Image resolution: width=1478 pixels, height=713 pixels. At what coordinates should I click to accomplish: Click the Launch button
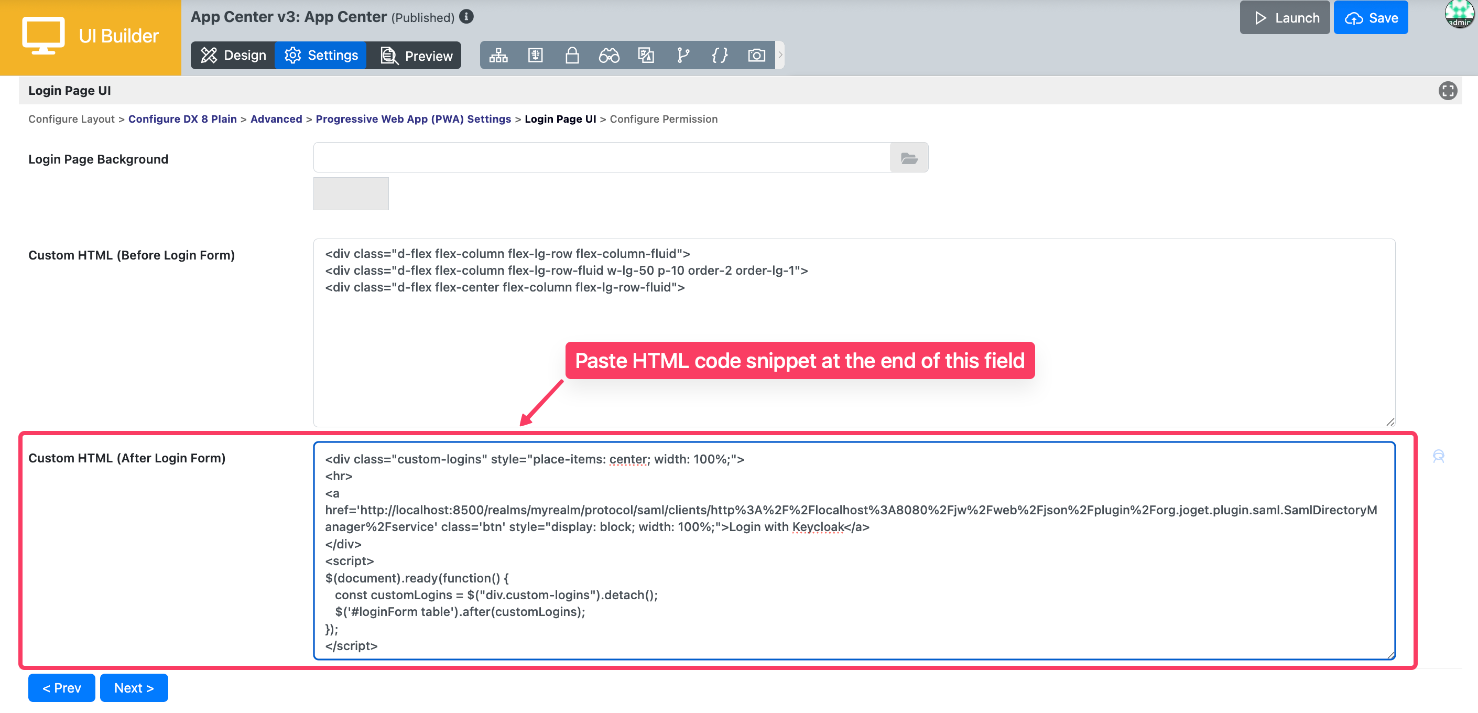pyautogui.click(x=1284, y=18)
